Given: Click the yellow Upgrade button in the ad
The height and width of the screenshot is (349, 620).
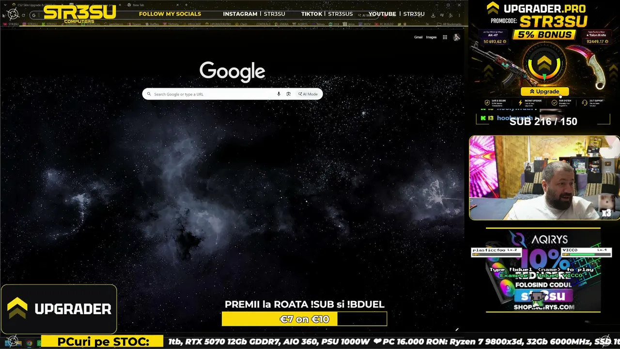Looking at the screenshot, I should (x=544, y=92).
